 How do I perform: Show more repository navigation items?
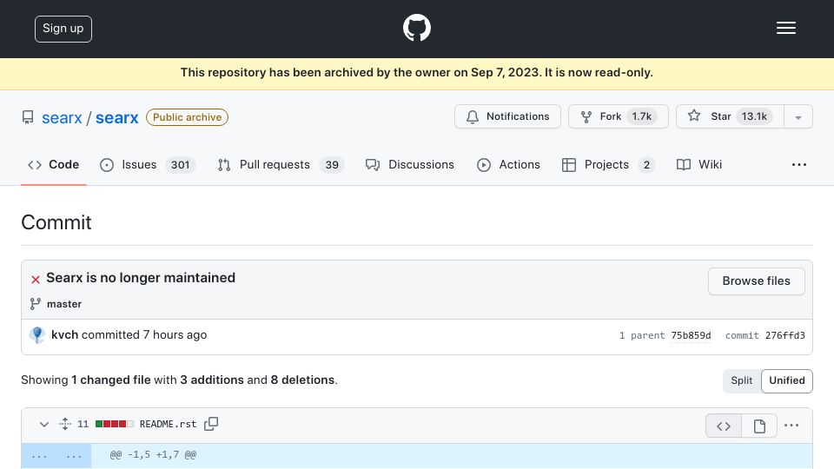[x=799, y=165]
